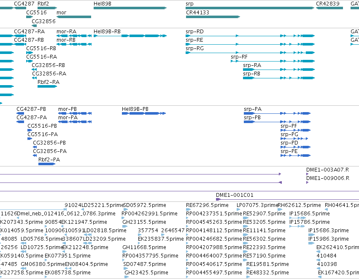359x279 pixels.
Task: Click EST SD07487.5prime
Action: 145,264
